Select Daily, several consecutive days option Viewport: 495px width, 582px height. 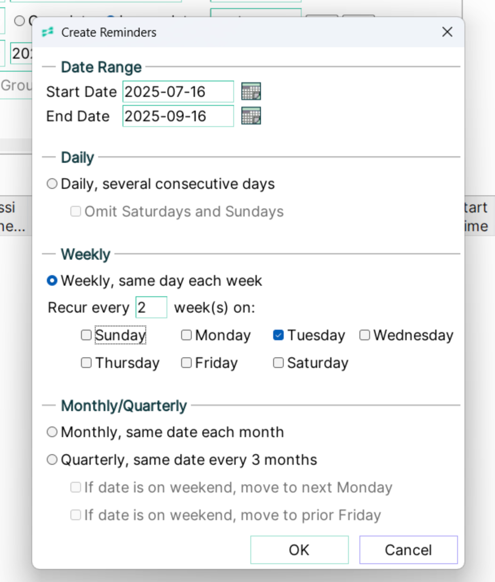click(52, 184)
